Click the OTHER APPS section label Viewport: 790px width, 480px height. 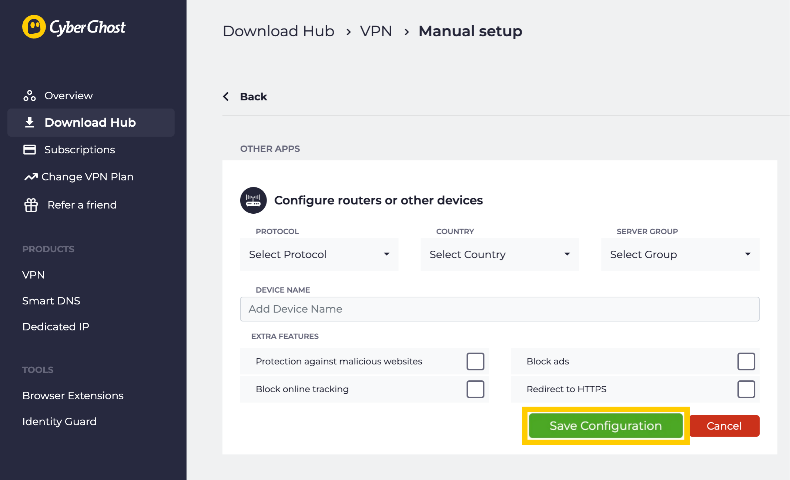pos(270,149)
